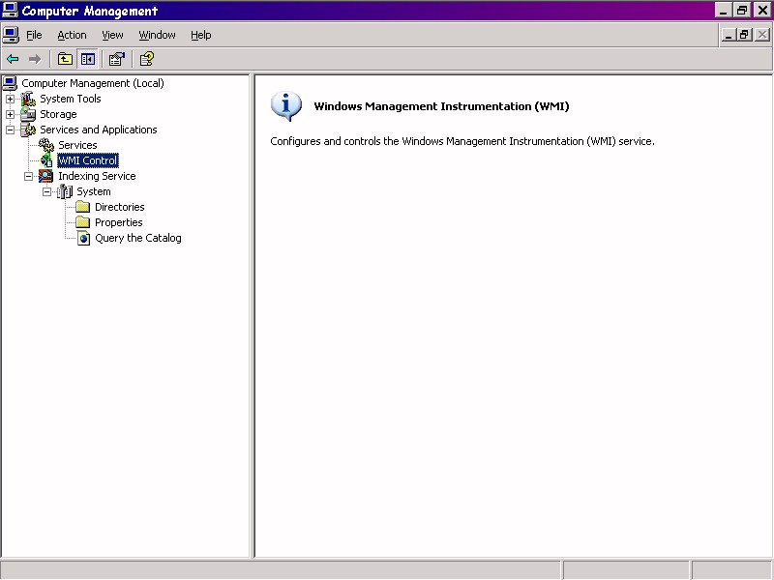Click the Help toolbar icon with question mark
774x580 pixels.
pyautogui.click(x=147, y=59)
